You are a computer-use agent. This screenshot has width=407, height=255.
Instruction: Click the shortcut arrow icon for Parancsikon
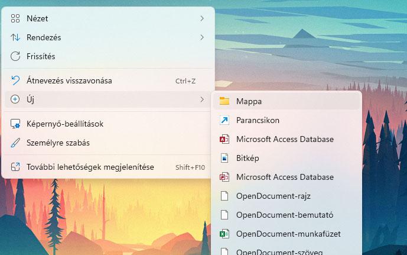(224, 120)
